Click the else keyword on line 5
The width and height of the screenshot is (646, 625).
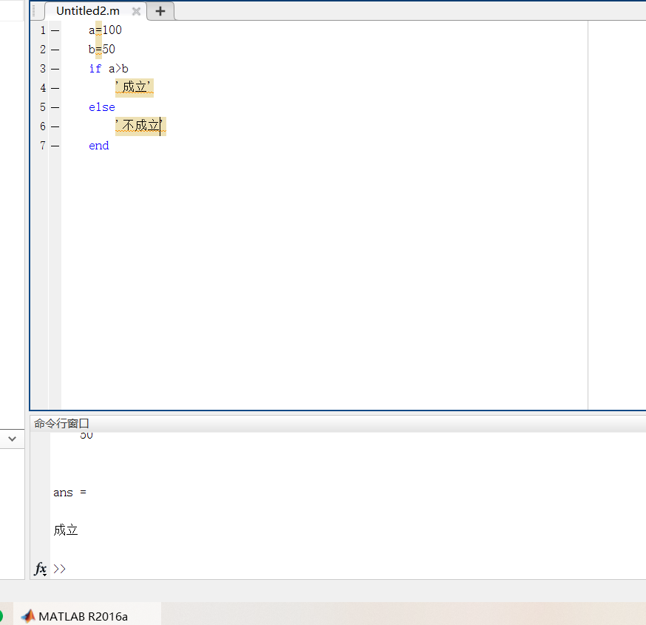pyautogui.click(x=101, y=107)
